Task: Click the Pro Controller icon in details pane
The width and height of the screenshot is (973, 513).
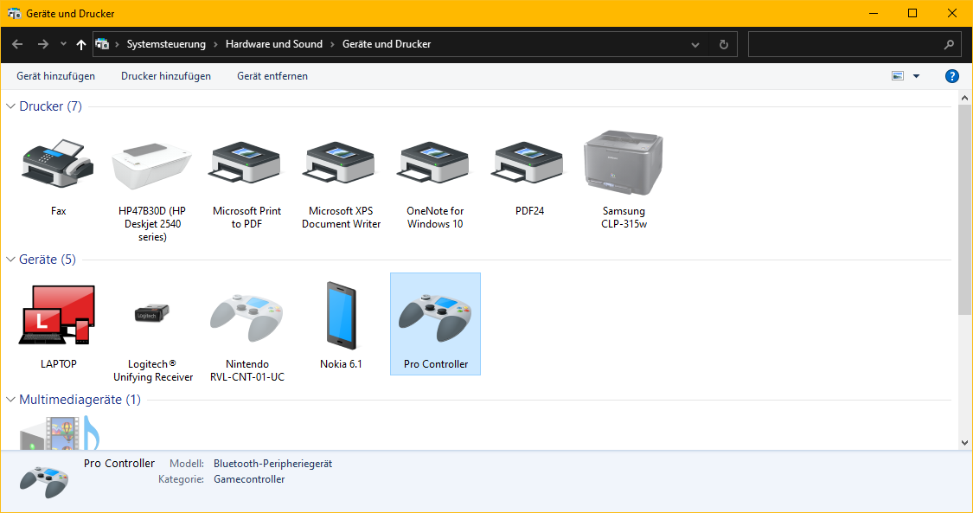Action: pyautogui.click(x=43, y=481)
